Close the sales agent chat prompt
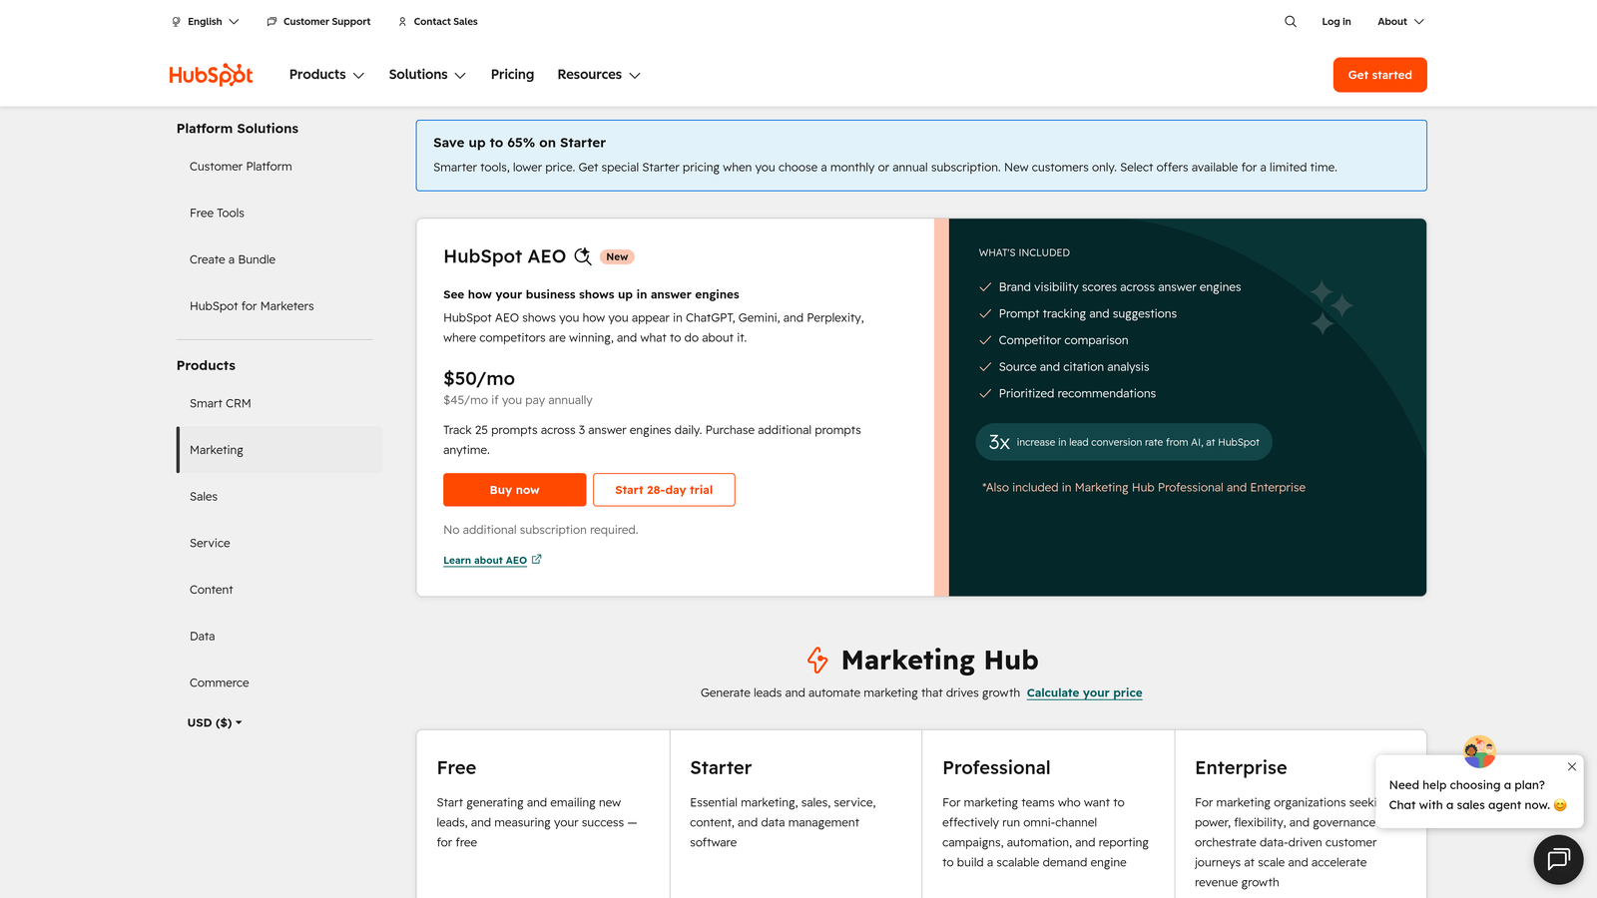 [1572, 766]
